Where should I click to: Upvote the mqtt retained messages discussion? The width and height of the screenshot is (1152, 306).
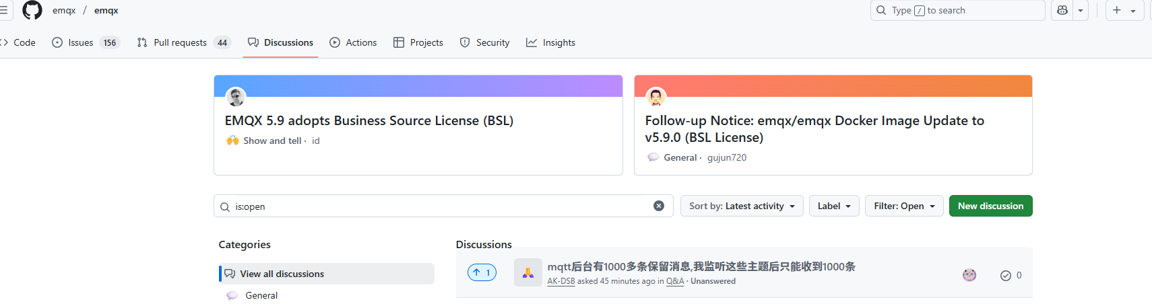pos(482,272)
